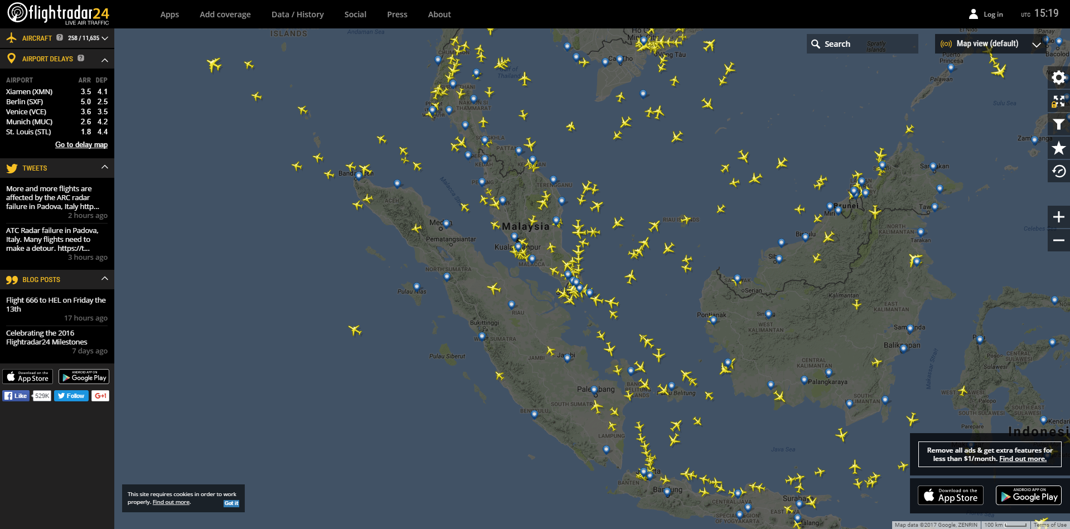Screen dimensions: 1070x529
Task: Open sidebar Google Play badge
Action: point(84,377)
